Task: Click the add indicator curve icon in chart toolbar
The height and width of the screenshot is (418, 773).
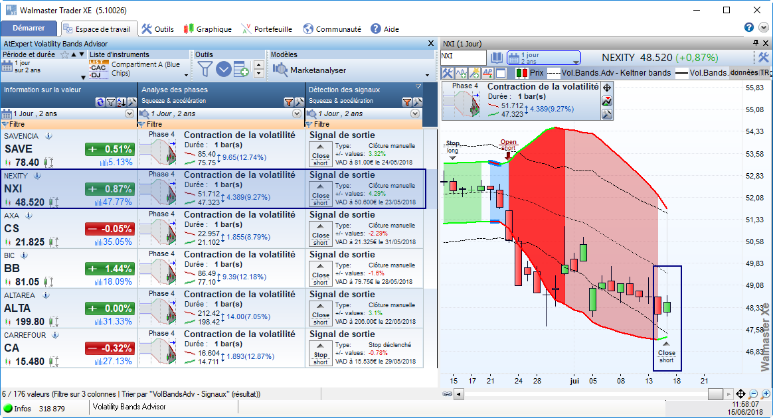Action: click(x=461, y=73)
